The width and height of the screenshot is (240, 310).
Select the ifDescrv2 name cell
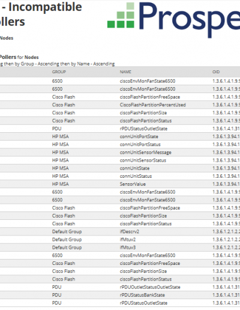click(129, 232)
